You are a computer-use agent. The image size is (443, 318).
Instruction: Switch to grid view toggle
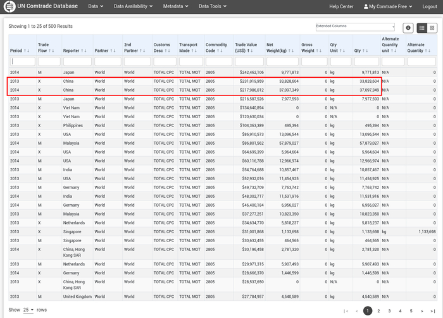(x=432, y=28)
